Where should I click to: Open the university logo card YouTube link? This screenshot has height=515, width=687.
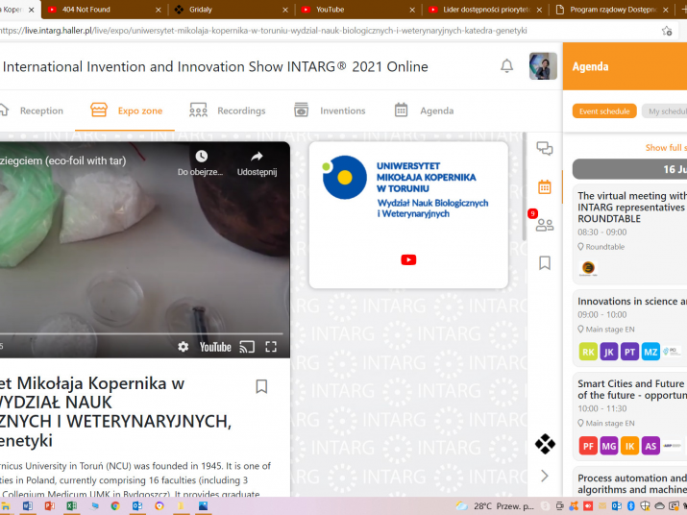tap(408, 259)
